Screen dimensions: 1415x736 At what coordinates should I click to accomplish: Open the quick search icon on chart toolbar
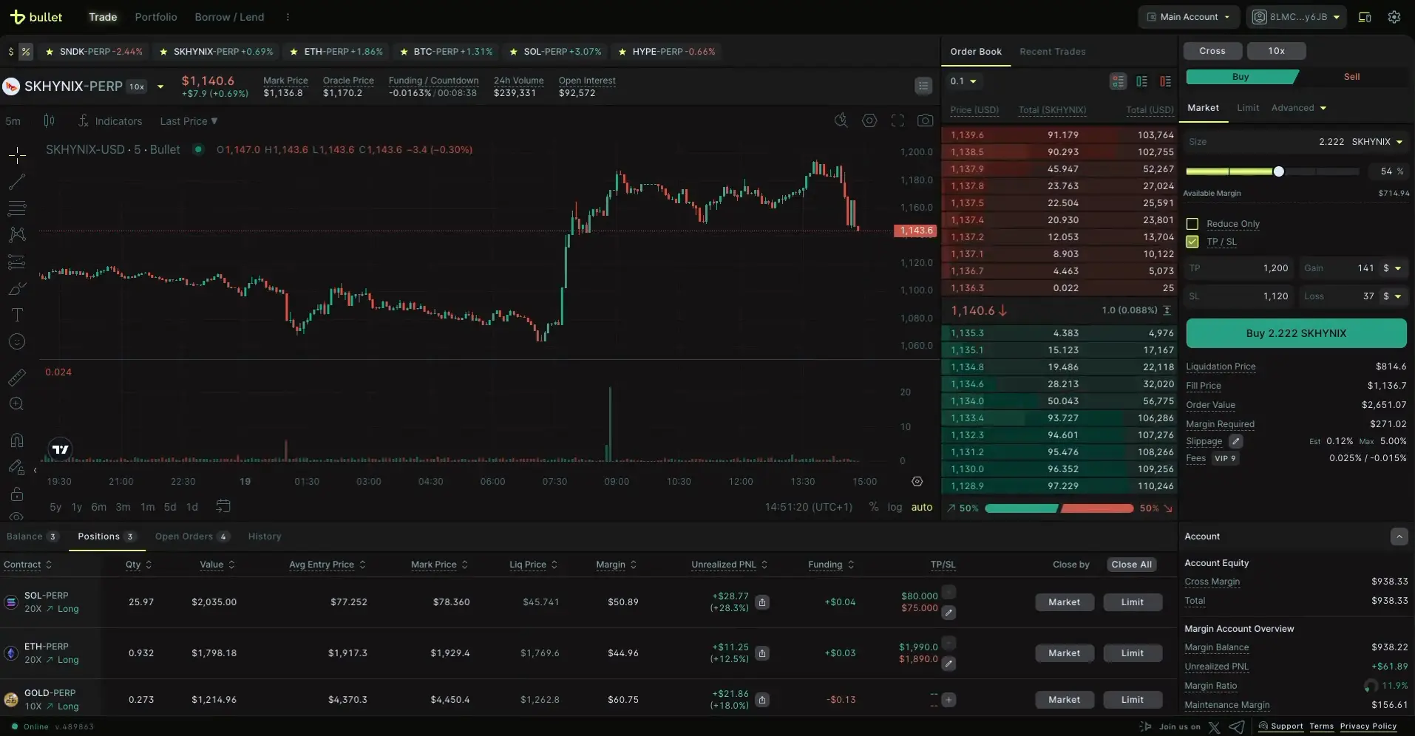(x=841, y=120)
